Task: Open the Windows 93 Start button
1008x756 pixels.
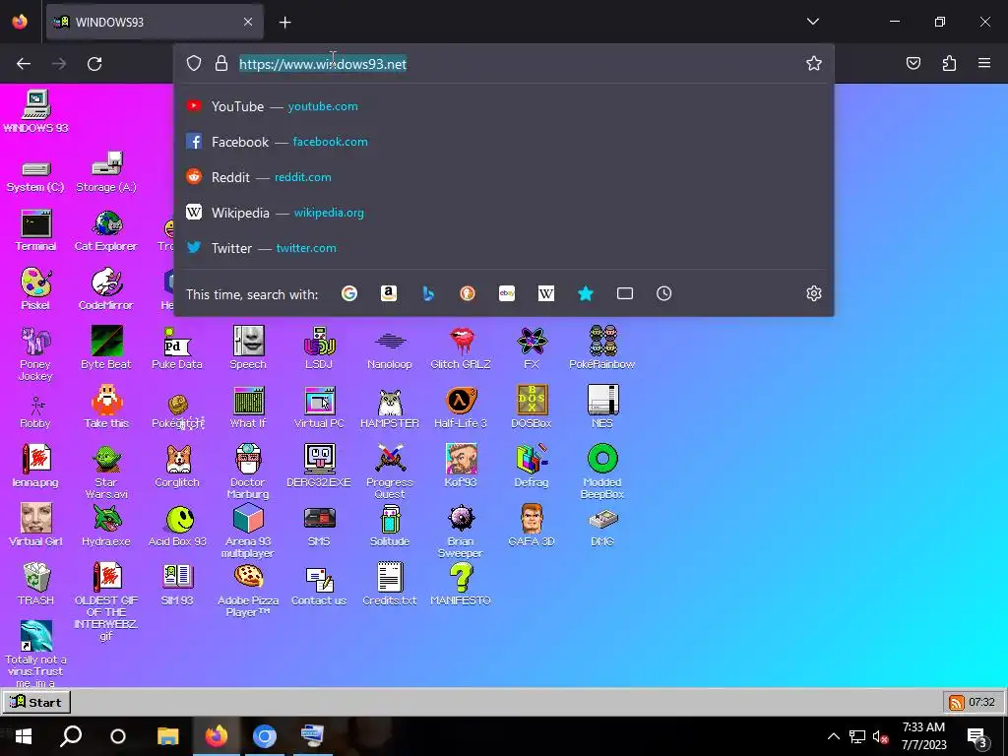Action: (x=36, y=702)
